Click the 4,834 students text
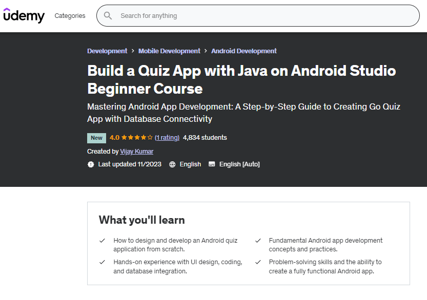This screenshot has height=300, width=427. coord(205,138)
